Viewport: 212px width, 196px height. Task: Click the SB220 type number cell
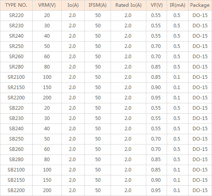16,108
